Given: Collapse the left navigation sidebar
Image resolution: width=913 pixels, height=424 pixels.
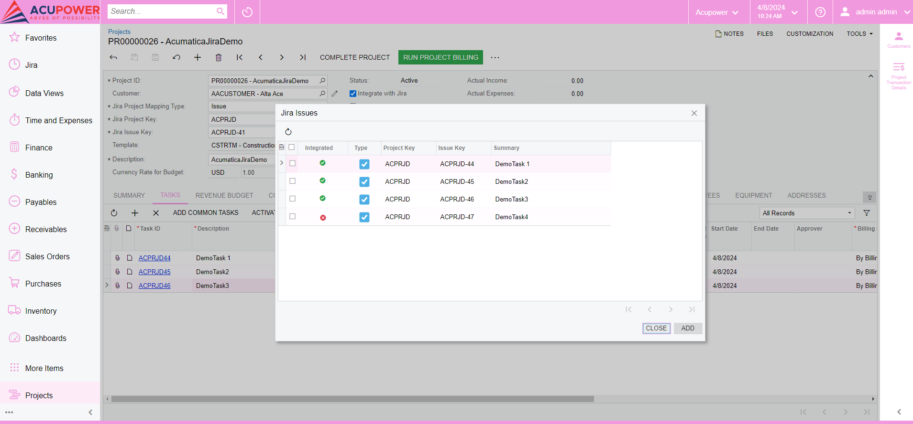Looking at the screenshot, I should click(x=90, y=412).
